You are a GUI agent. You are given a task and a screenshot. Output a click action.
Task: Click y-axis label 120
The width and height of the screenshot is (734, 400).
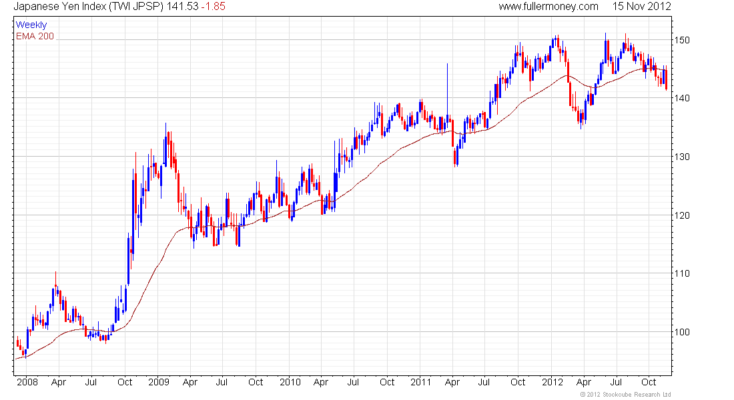(x=683, y=216)
